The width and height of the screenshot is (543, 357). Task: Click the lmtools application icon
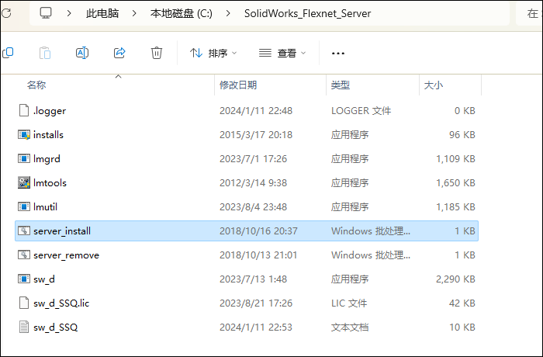[x=24, y=182]
